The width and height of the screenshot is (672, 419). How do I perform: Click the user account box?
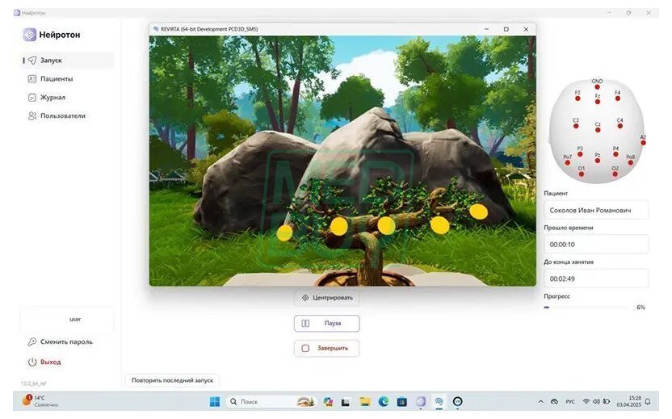[x=67, y=320]
